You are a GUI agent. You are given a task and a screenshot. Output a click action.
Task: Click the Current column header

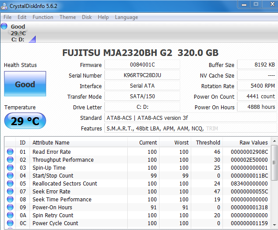point(143,142)
